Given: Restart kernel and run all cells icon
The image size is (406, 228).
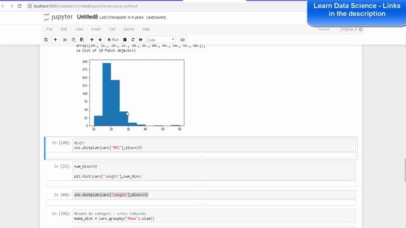Looking at the screenshot, I should tap(141, 39).
